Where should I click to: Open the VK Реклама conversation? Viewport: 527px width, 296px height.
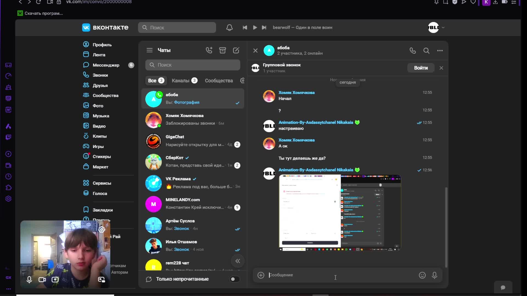tap(193, 183)
